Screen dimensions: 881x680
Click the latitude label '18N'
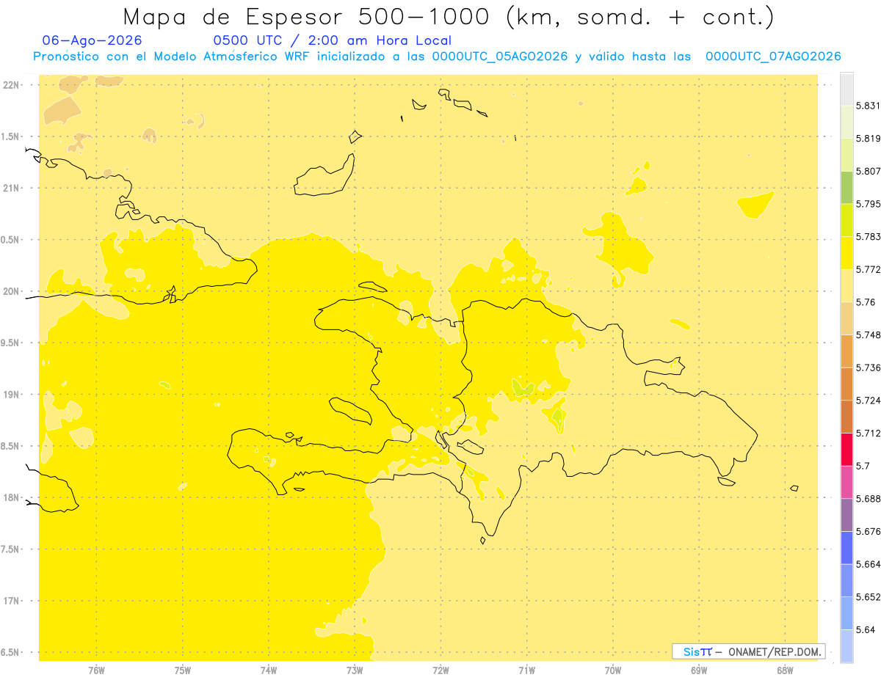(x=12, y=497)
